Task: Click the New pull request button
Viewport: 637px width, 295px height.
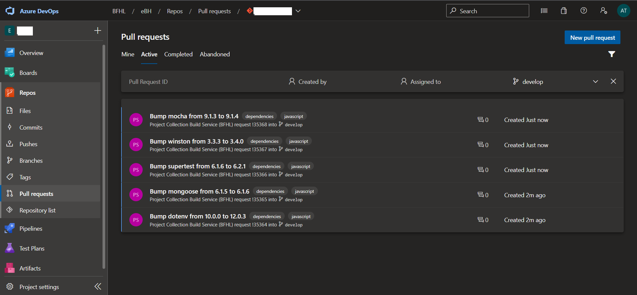Action: [x=592, y=38]
